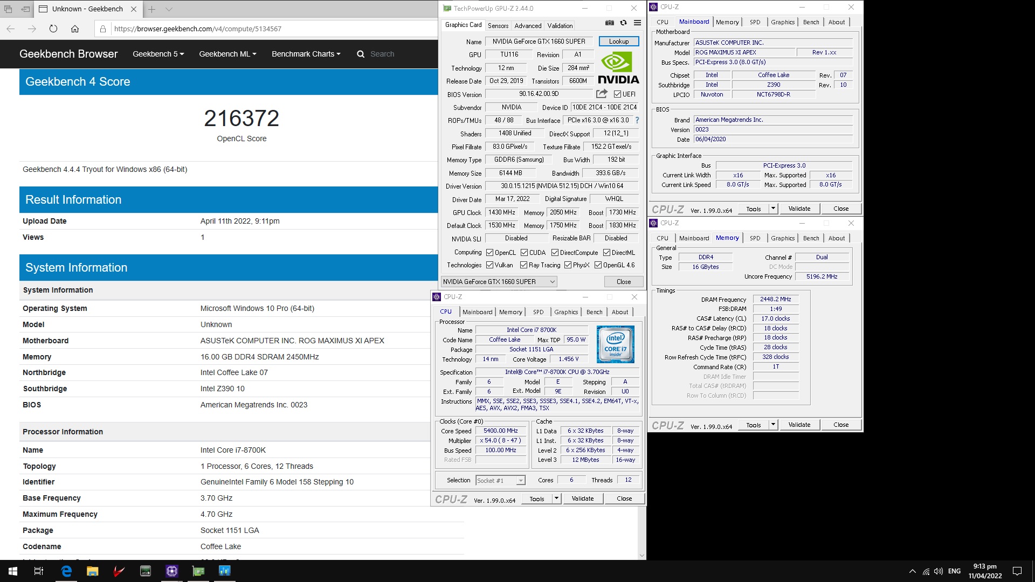Toggle DirectCompute checkbox
This screenshot has height=582, width=1035.
[555, 253]
